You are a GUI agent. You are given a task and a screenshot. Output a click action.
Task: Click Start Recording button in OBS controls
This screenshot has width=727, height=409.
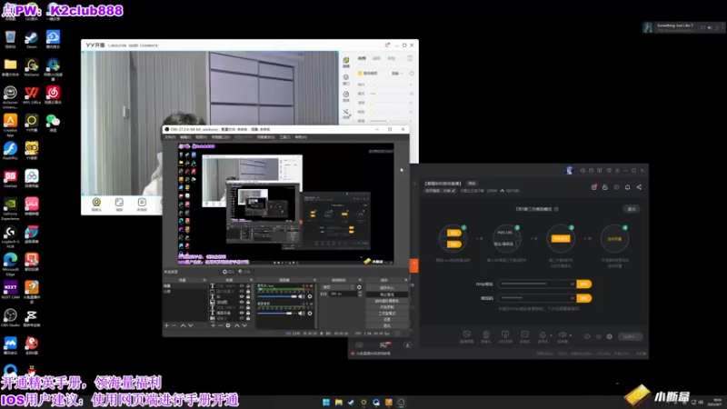[x=387, y=307]
